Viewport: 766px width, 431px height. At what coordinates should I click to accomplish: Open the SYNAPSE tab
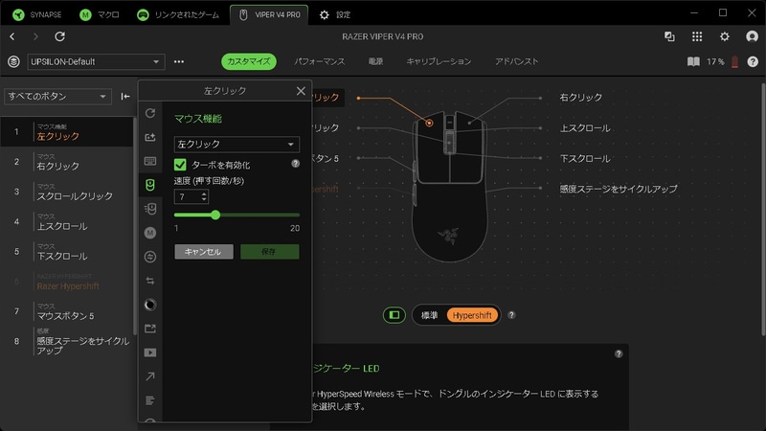pos(37,14)
